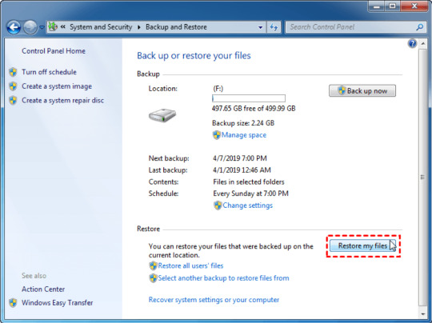Click the shield icon next to Change settings

click(218, 205)
